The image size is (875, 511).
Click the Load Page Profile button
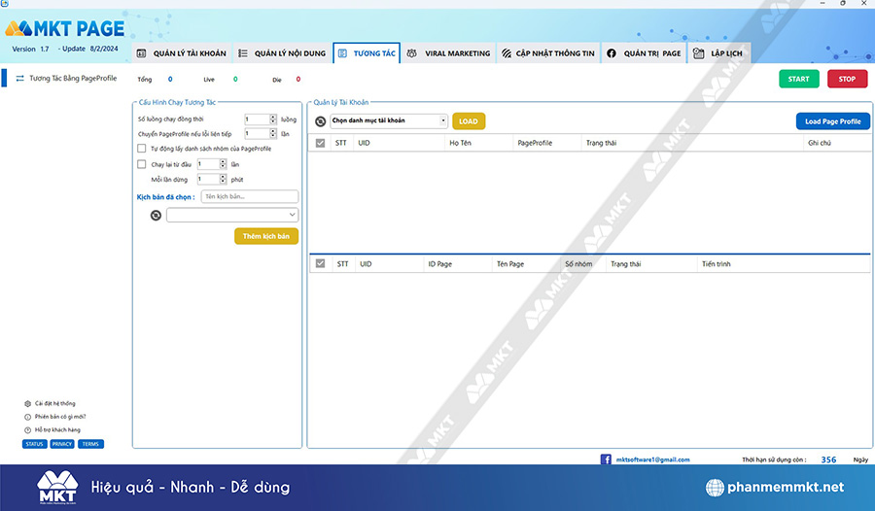pos(832,121)
